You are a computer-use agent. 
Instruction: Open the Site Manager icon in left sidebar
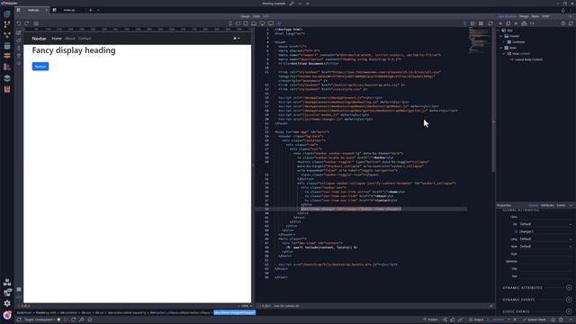[7, 14]
